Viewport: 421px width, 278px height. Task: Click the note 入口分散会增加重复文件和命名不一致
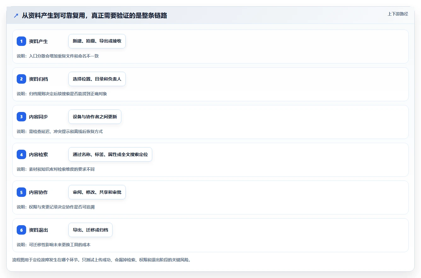click(64, 56)
